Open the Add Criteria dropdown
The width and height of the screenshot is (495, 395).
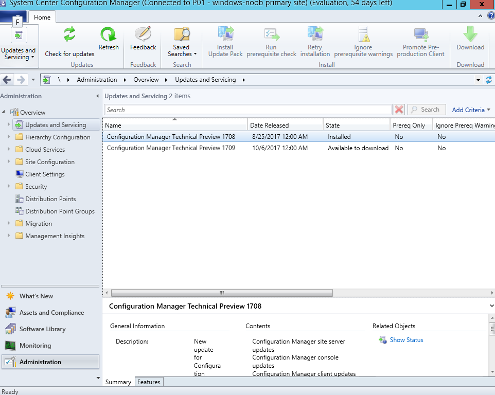pos(471,110)
